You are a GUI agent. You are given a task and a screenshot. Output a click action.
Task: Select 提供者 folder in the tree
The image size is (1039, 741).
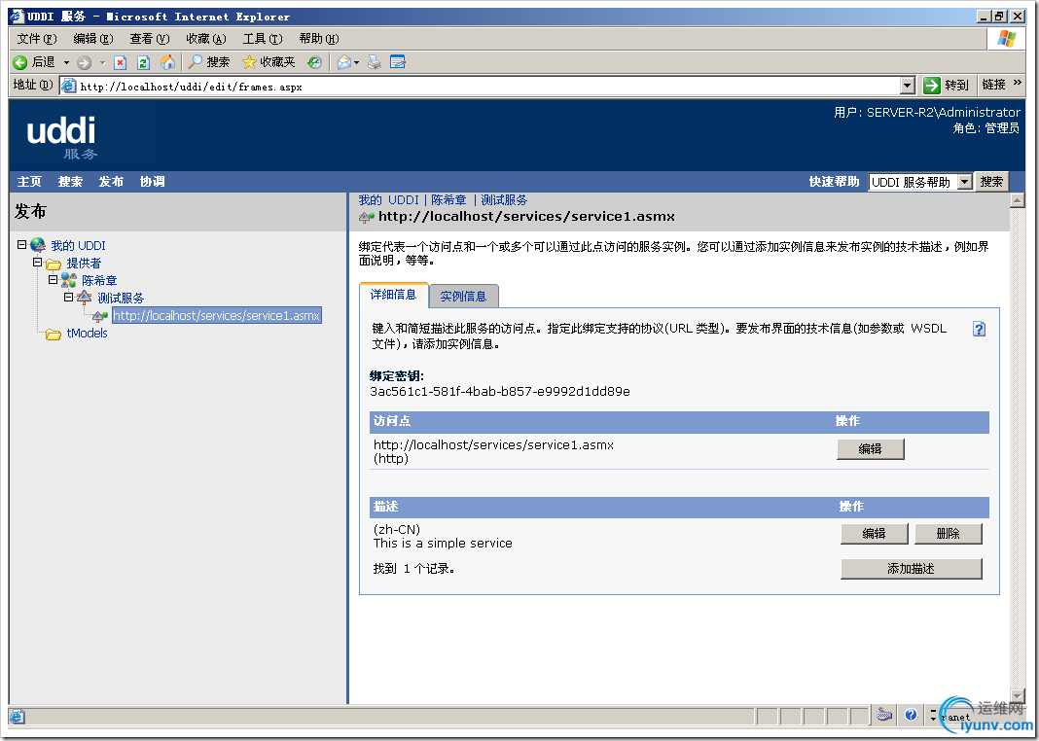point(85,263)
